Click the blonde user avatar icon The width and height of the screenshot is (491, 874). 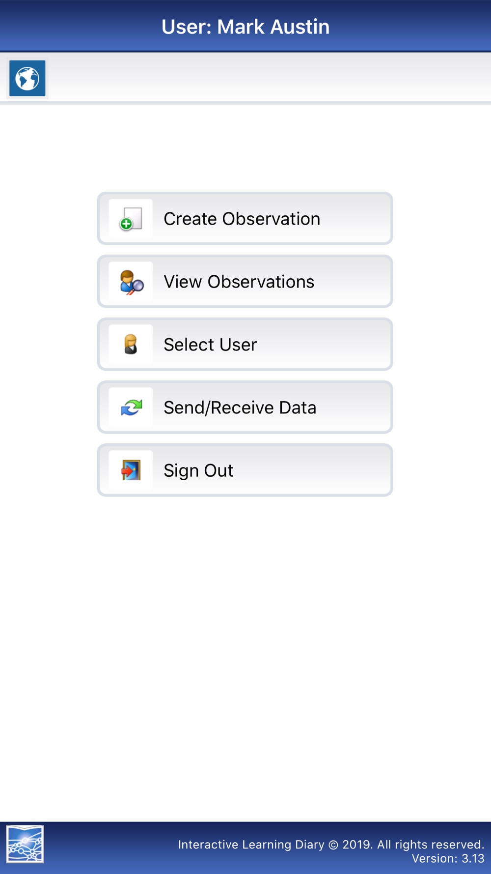tap(131, 345)
